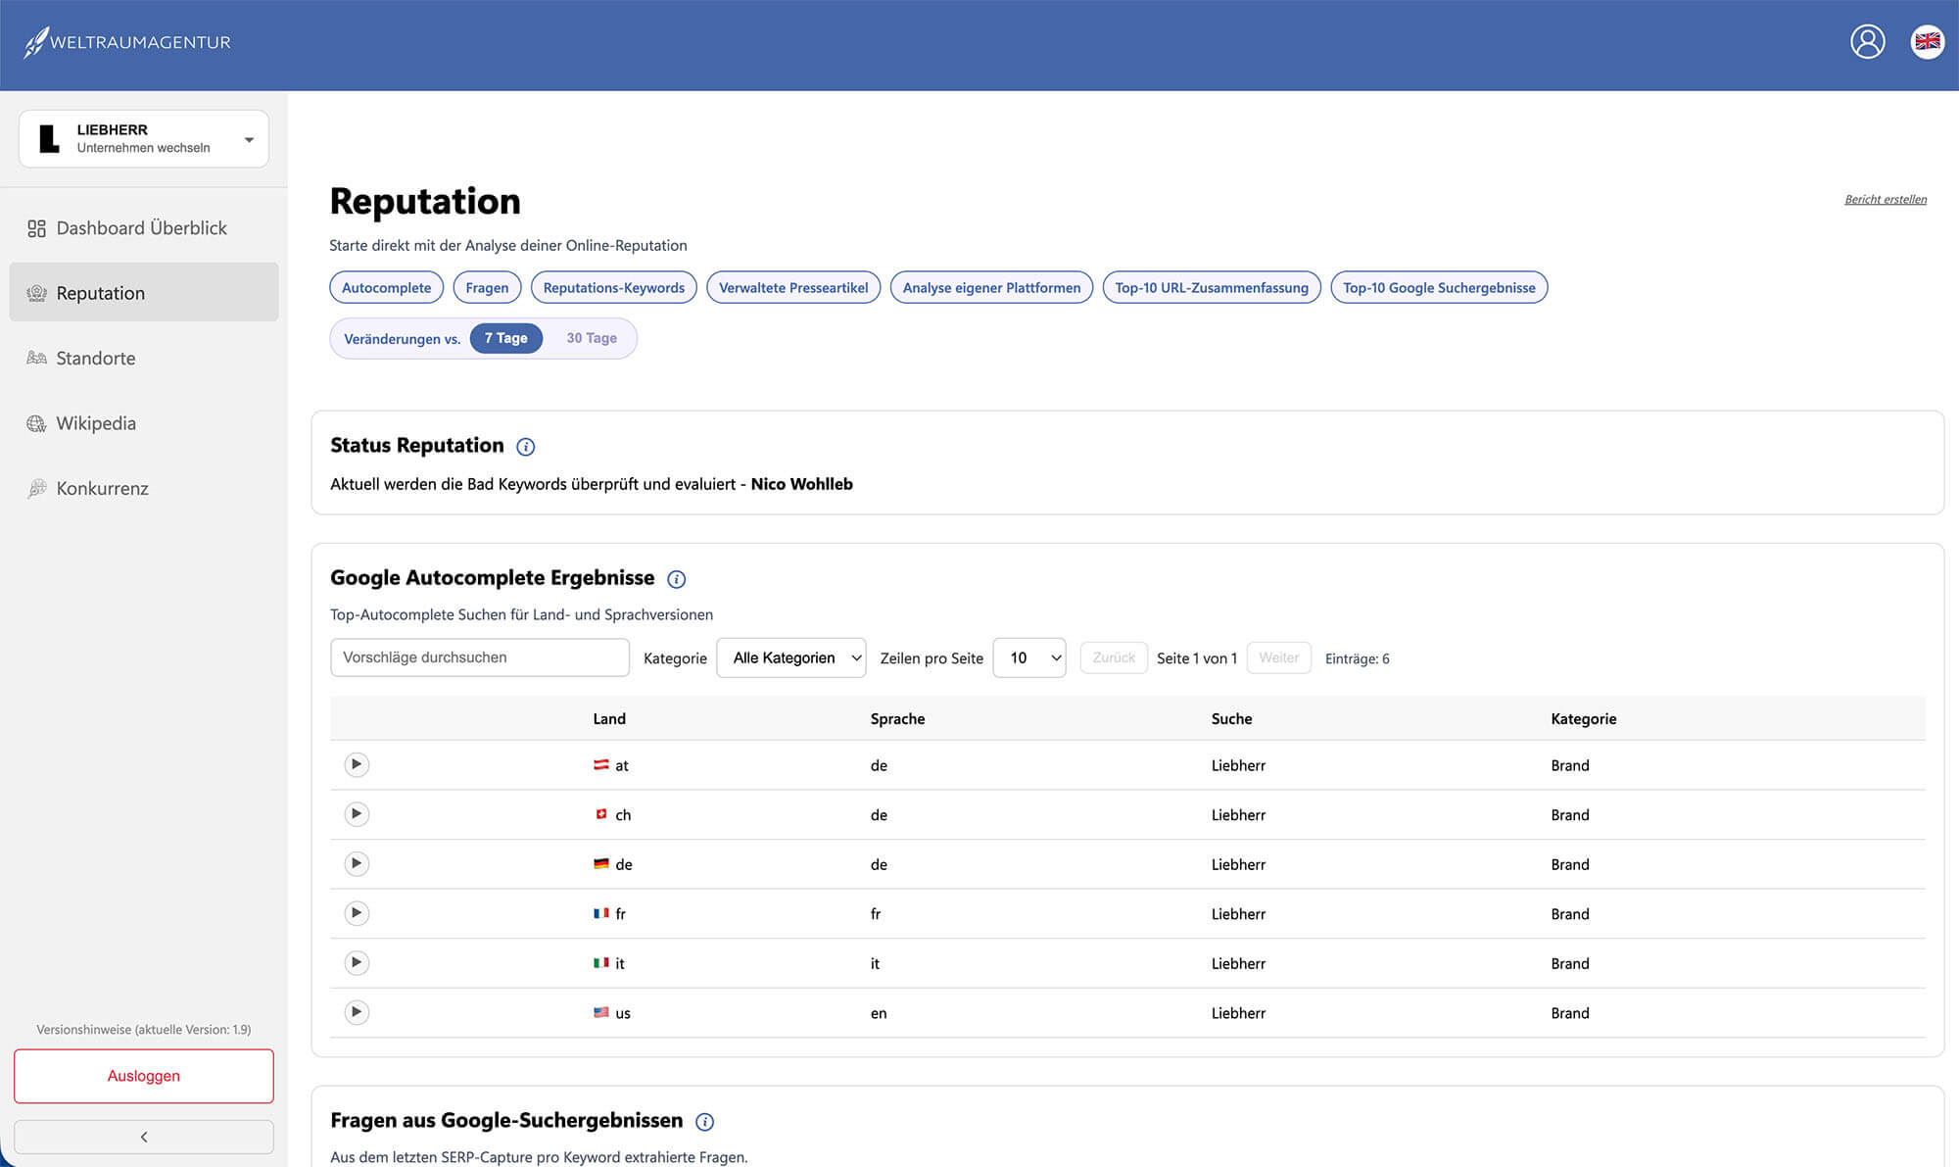Screen dimensions: 1959x1167
Task: Show info for Fragen aus Google-Suchergebnissen
Action: point(704,1122)
